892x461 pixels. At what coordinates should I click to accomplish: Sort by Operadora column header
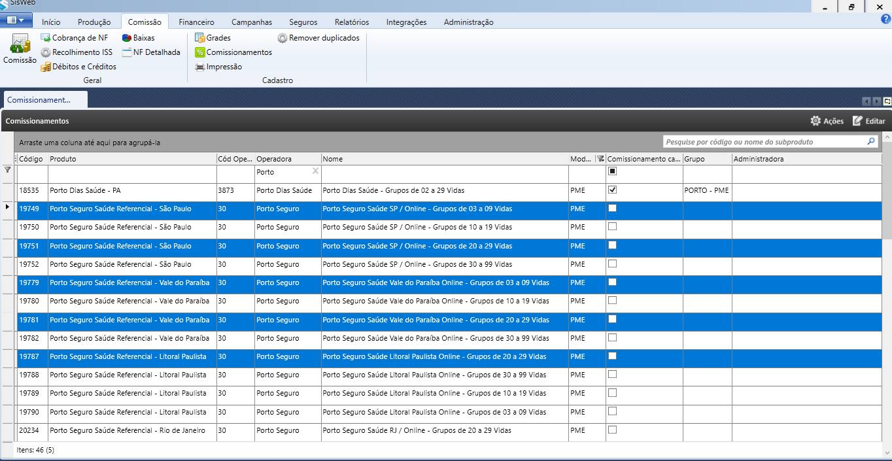click(288, 159)
